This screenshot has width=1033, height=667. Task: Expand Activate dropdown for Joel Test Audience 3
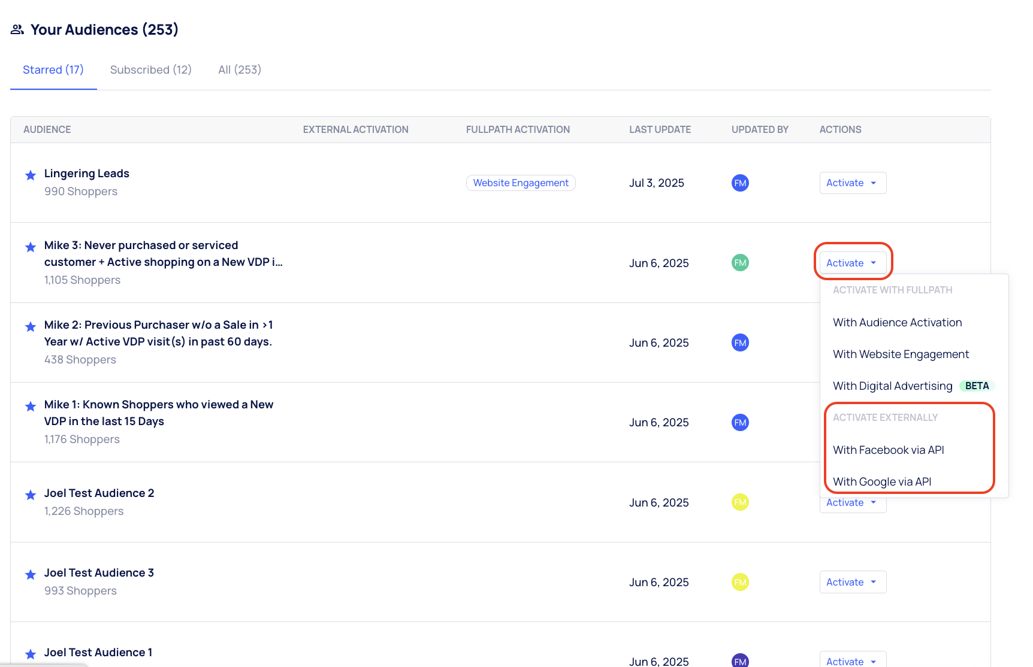point(852,582)
